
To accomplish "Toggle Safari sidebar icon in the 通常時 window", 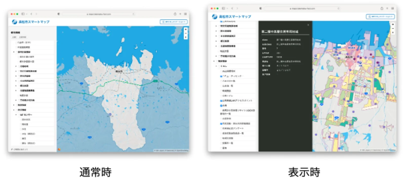I will pos(23,14).
